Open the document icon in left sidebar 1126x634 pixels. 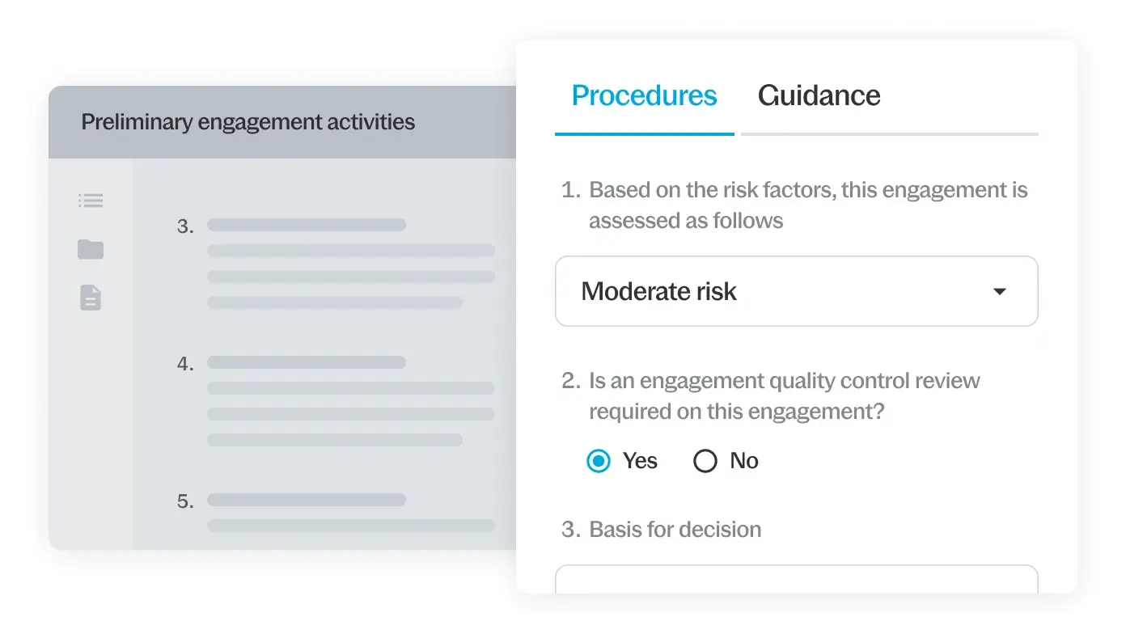91,298
